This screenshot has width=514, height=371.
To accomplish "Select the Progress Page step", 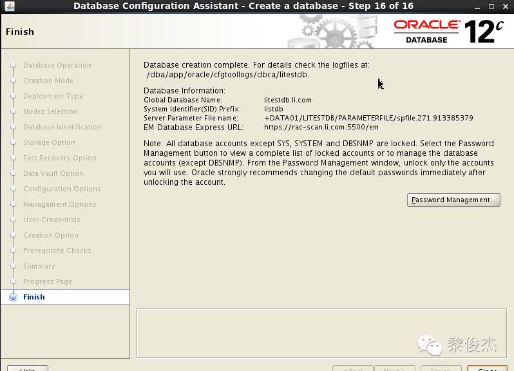I will pyautogui.click(x=48, y=281).
